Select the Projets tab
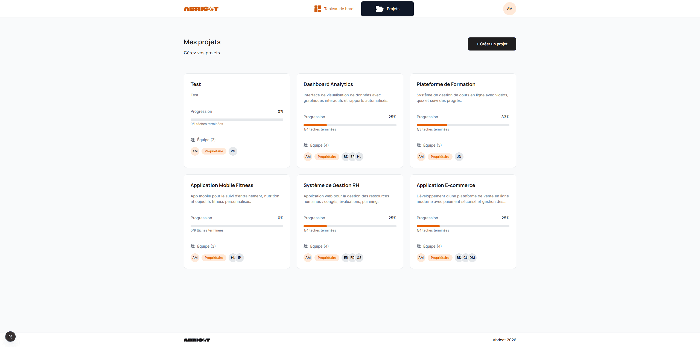Viewport: 700px width, 347px height. pos(387,9)
